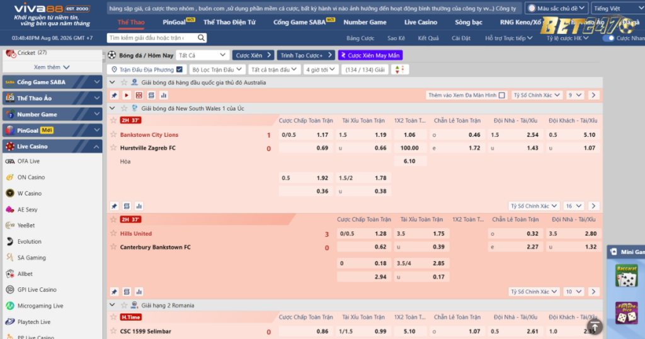Open Tiếng Việt language dropdown
Viewport: 645px width, 339px height.
tap(618, 8)
